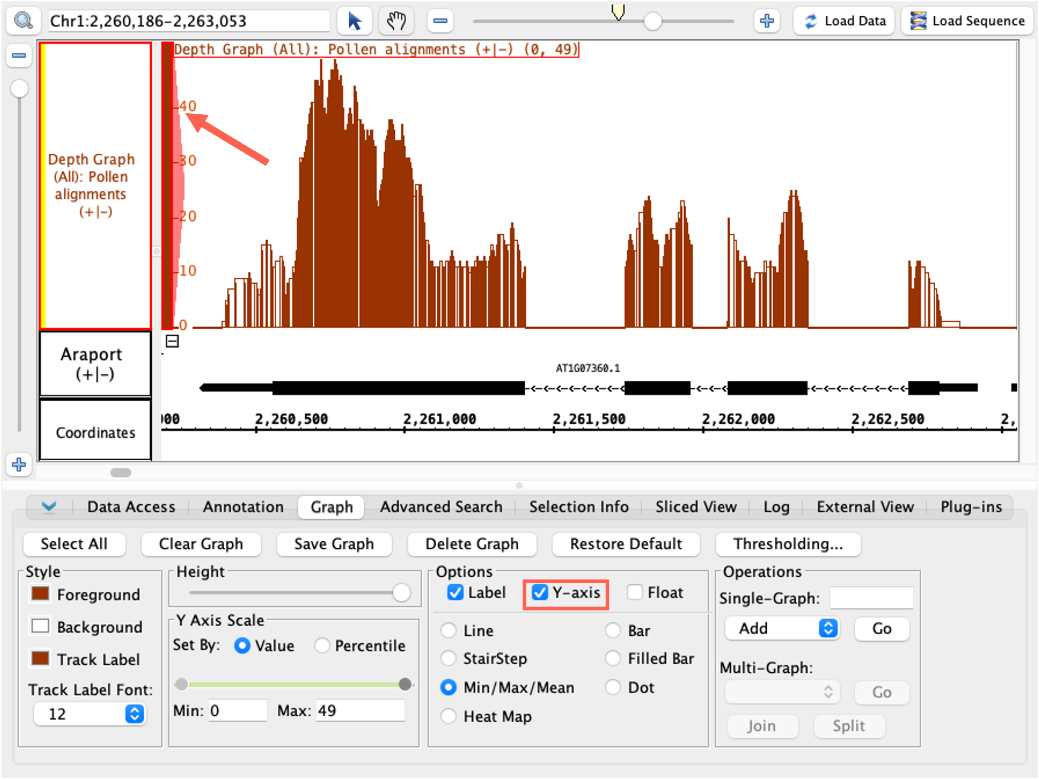Select the Bar graph style
The width and height of the screenshot is (1039, 779).
613,630
